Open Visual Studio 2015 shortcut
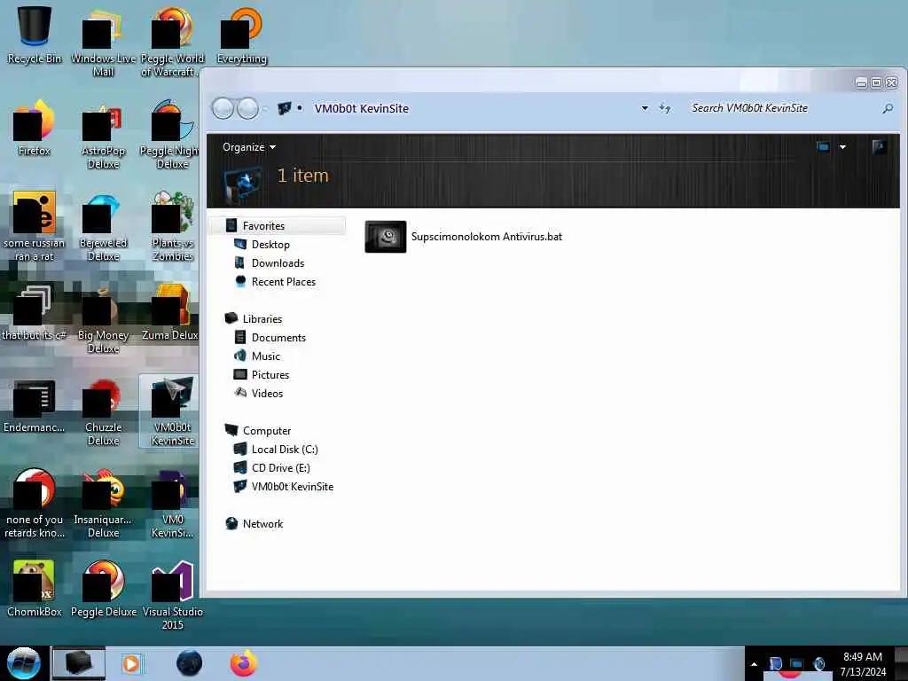Screen dimensions: 908x681 pyautogui.click(x=172, y=595)
